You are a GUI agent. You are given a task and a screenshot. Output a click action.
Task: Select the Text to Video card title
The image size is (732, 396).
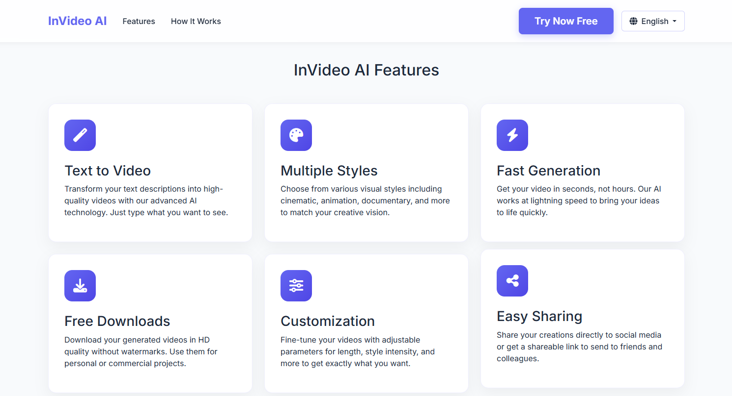(x=108, y=171)
